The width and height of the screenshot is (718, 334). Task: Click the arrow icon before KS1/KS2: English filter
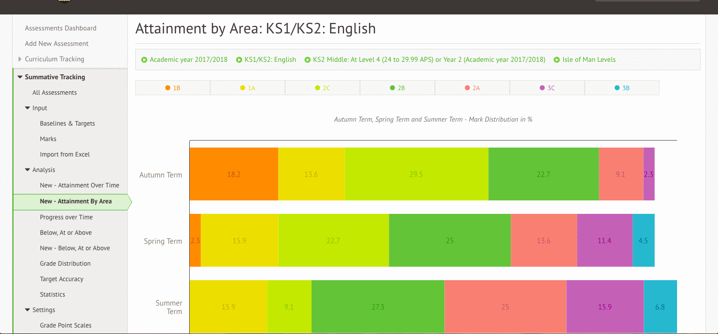pyautogui.click(x=239, y=60)
